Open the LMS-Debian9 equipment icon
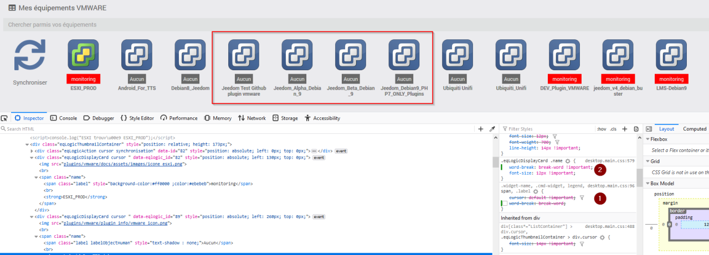 pyautogui.click(x=671, y=55)
